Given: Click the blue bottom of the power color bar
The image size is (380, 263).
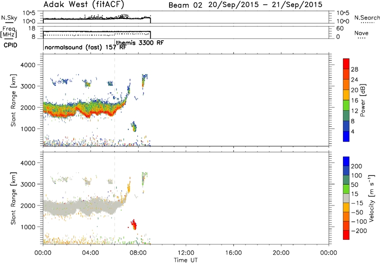Looking at the screenshot, I should tap(346, 136).
